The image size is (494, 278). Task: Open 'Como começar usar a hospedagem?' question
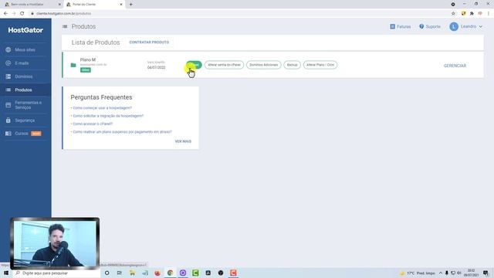click(x=102, y=108)
